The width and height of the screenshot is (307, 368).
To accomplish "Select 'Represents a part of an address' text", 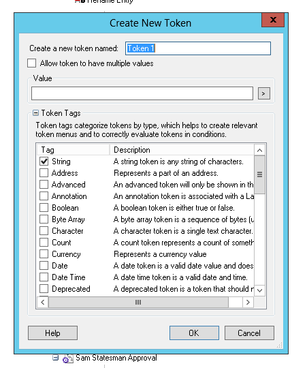I will 166,173.
